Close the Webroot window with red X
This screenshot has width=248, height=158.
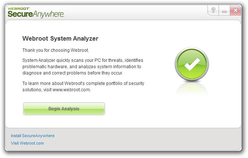tap(235, 10)
